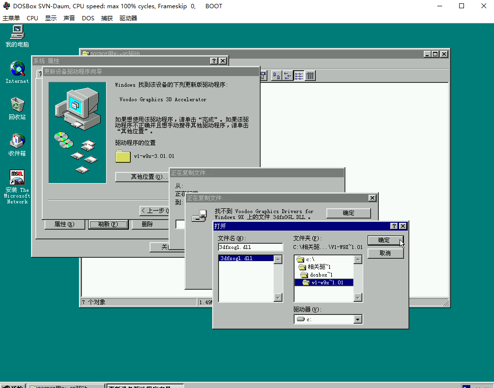Switch to DOSBox driver folder taskbar button
Image resolution: width=494 pixels, height=388 pixels.
click(66, 386)
